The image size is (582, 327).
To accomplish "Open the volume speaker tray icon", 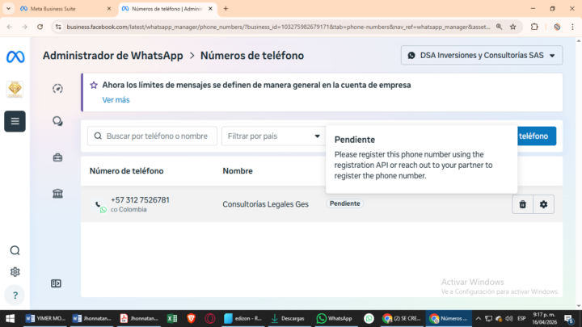I will tap(509, 318).
